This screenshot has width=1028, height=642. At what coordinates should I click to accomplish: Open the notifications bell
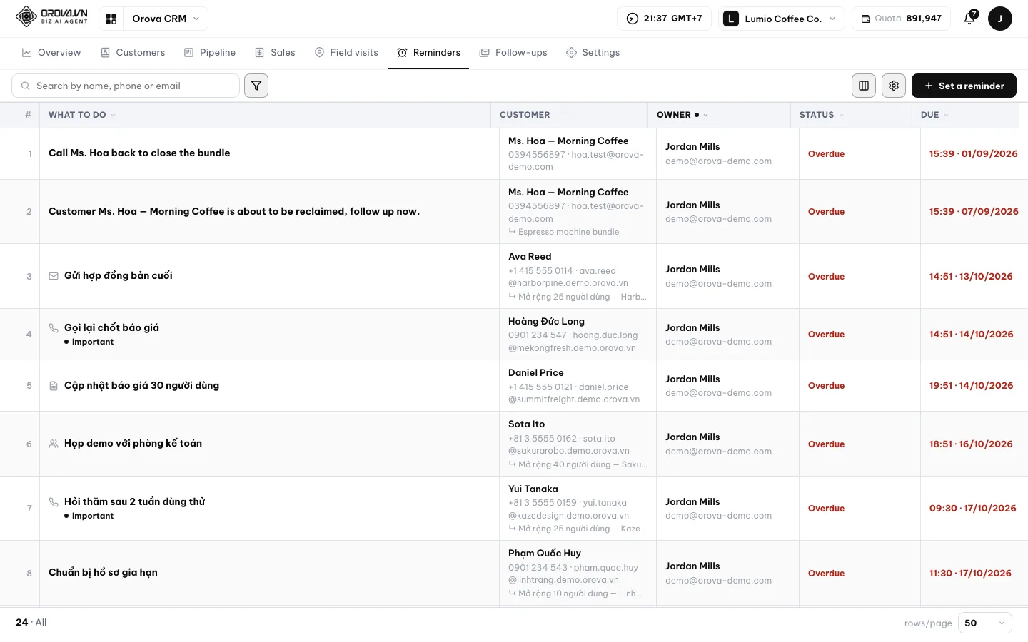969,19
